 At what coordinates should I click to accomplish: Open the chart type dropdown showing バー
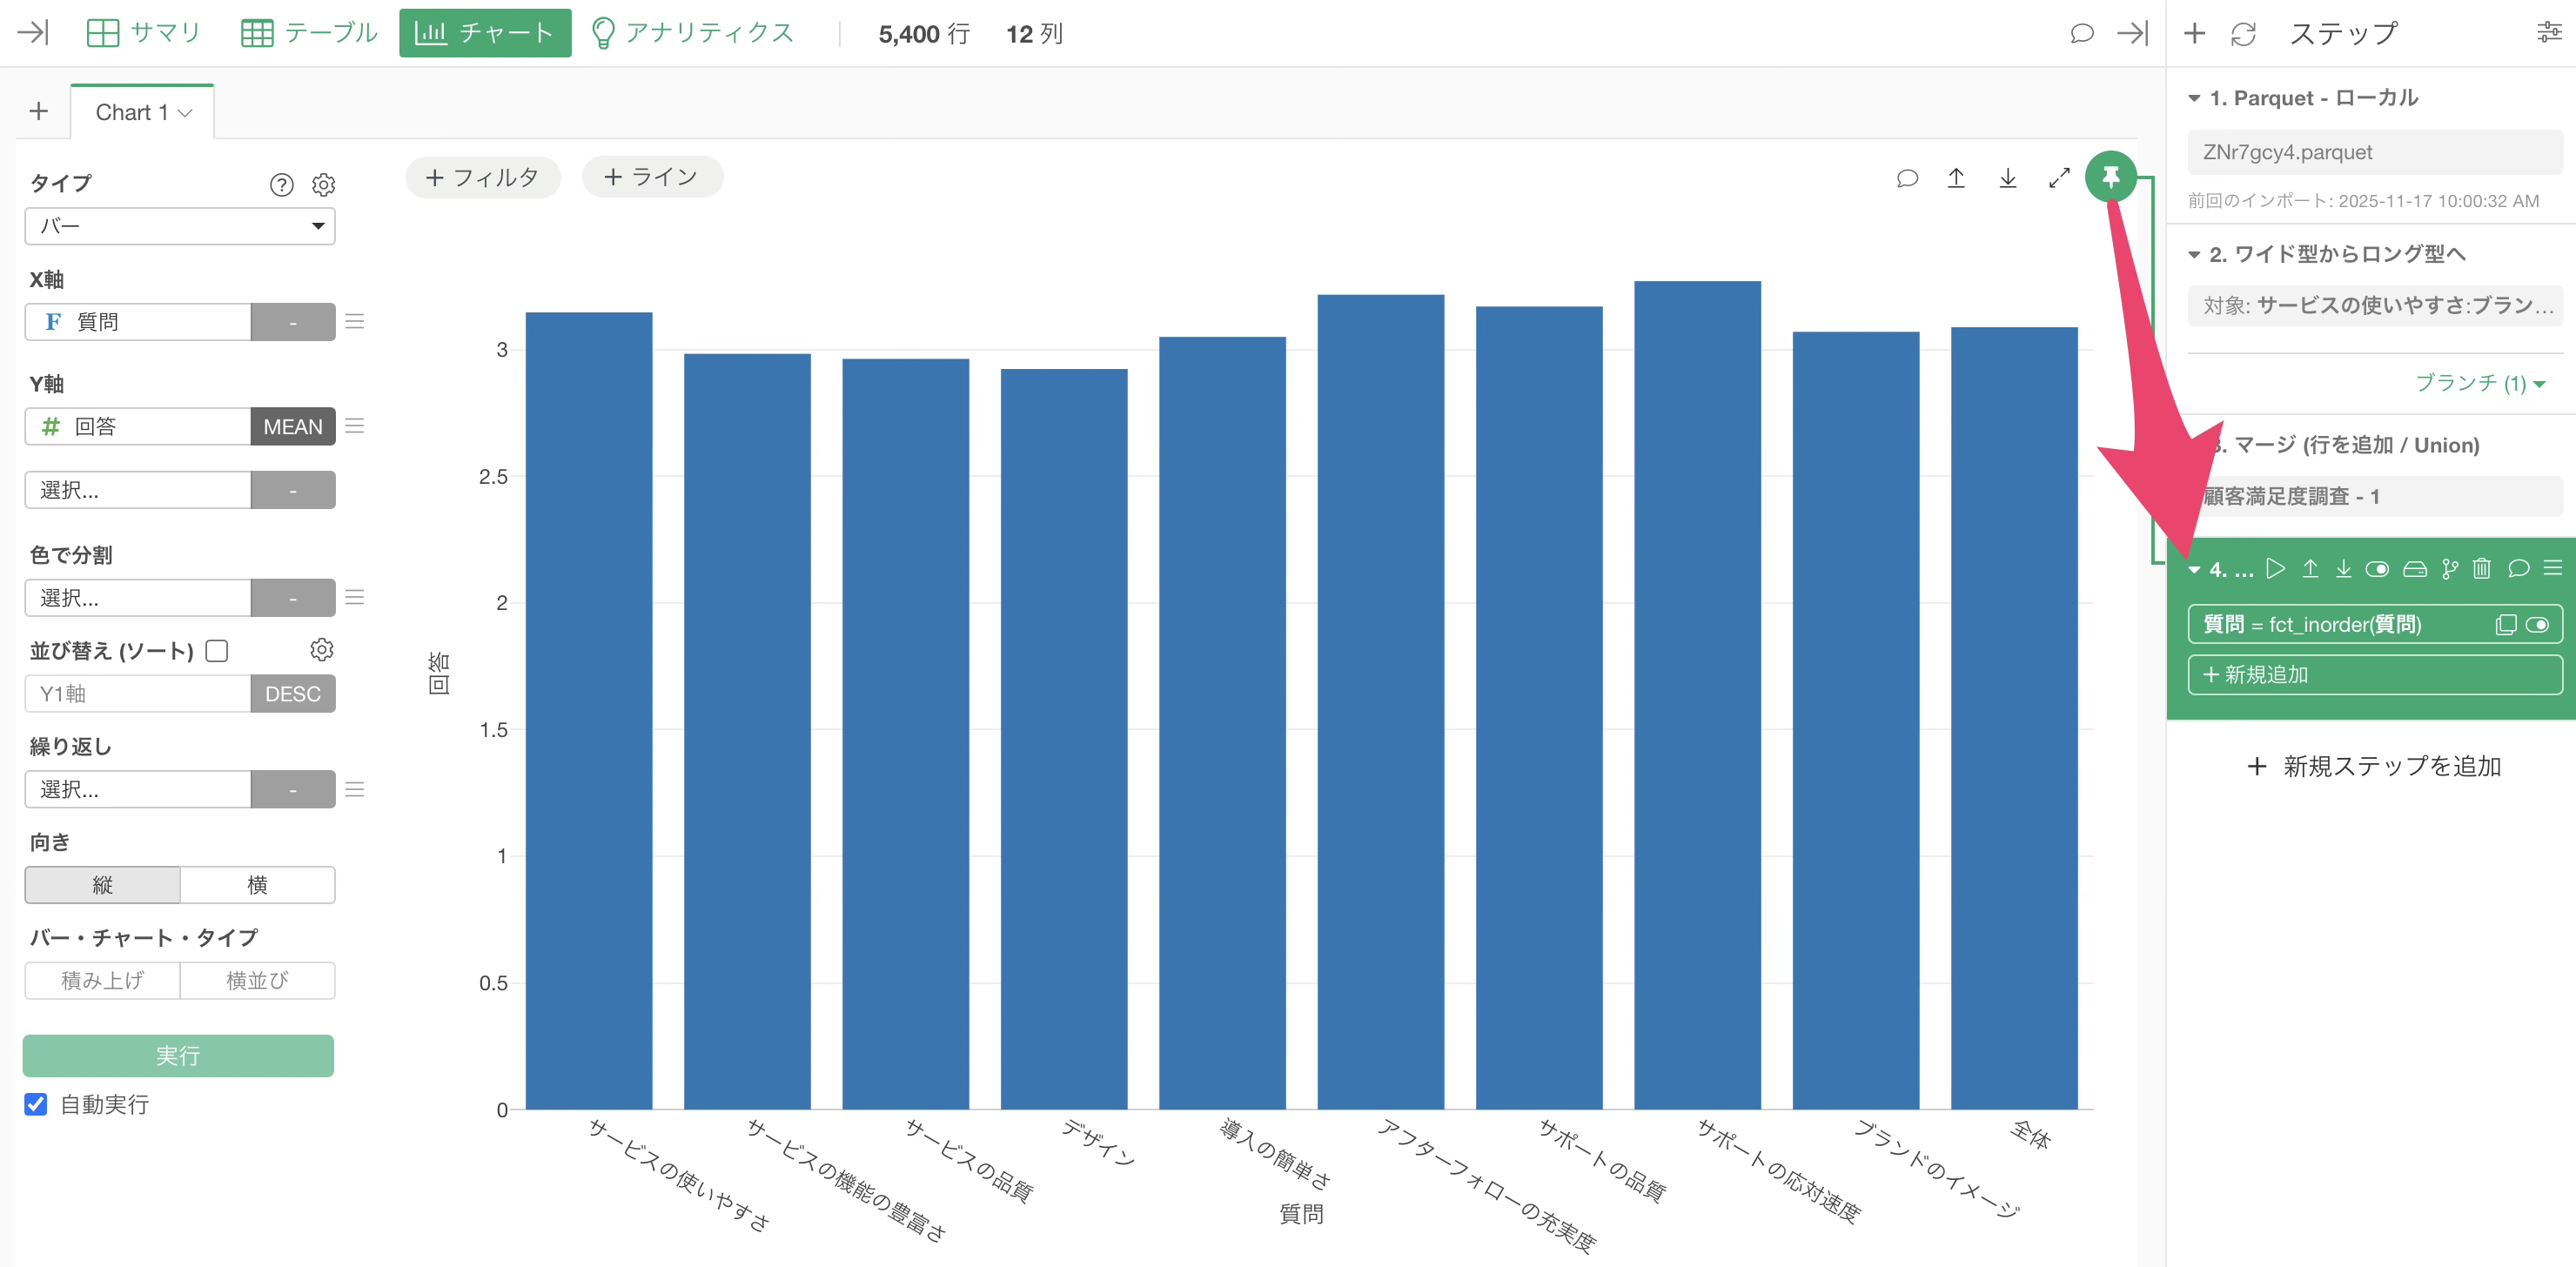tap(180, 226)
